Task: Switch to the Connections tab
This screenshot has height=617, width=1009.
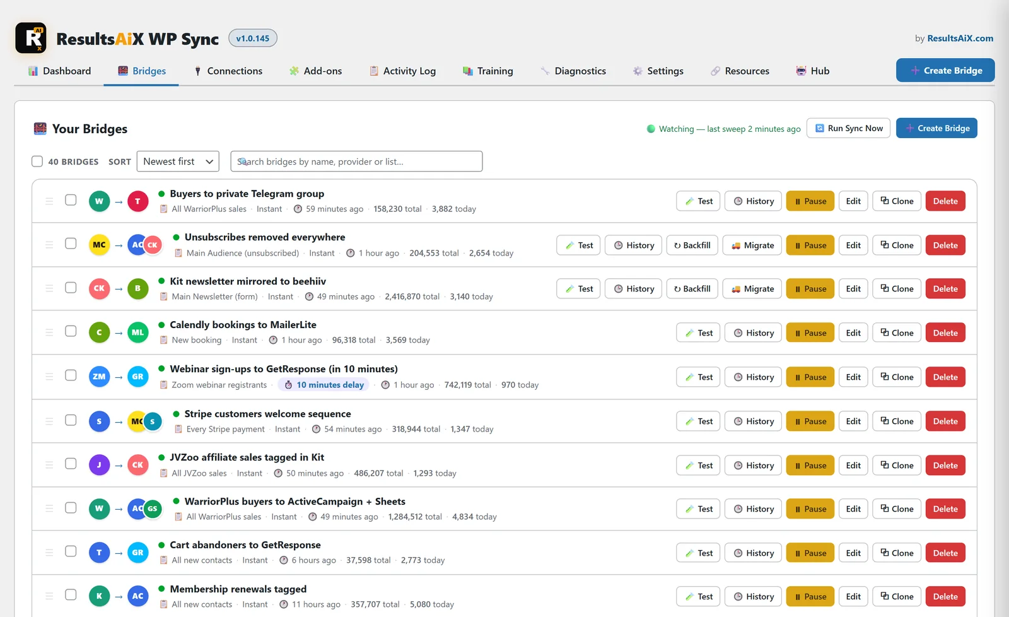Action: [228, 71]
